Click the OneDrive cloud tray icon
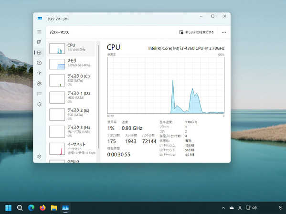This screenshot has width=286, height=214. point(232,208)
